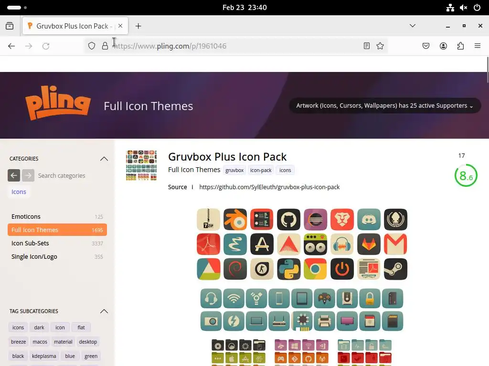Toggle reader view icon in address bar
The image size is (489, 366).
(367, 46)
